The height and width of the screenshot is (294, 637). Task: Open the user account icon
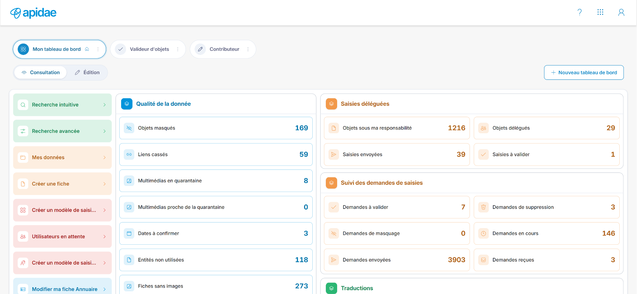(x=621, y=12)
